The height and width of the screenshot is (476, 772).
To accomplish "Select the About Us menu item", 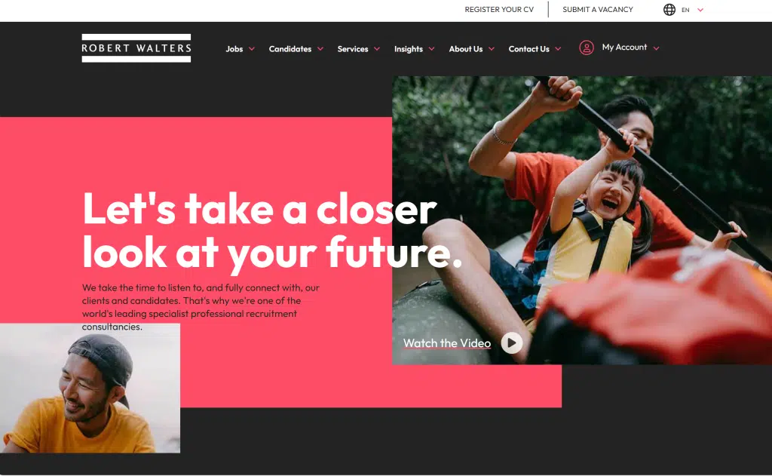I will pos(466,49).
